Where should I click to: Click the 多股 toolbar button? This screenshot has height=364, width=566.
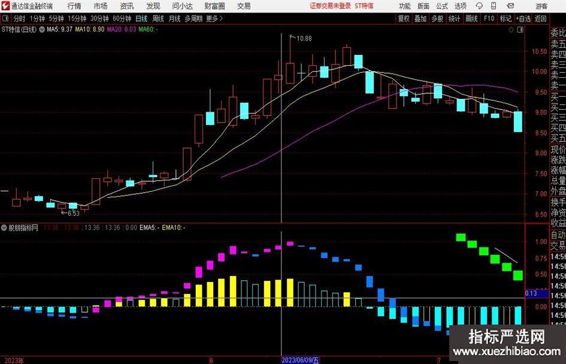(437, 19)
